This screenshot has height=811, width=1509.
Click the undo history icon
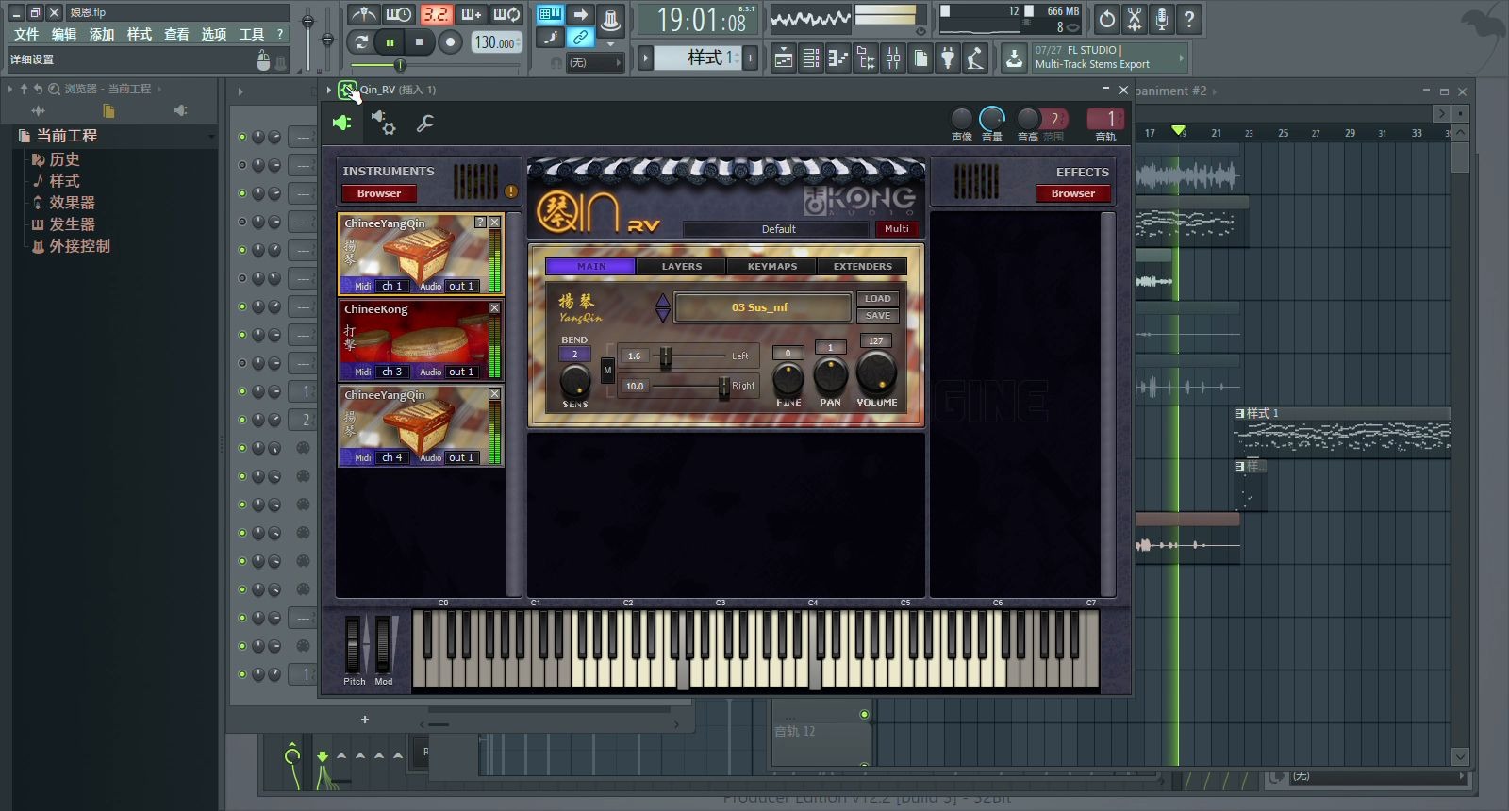tap(1107, 18)
